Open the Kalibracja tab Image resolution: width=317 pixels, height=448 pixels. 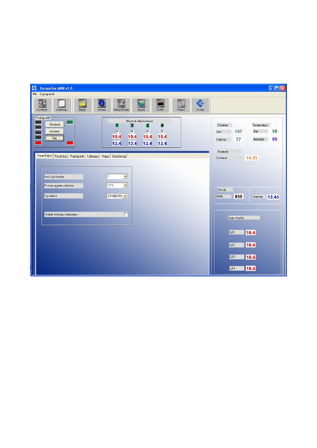93,156
